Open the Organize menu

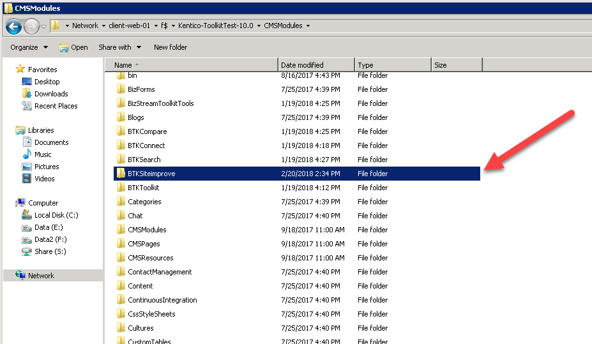[29, 47]
